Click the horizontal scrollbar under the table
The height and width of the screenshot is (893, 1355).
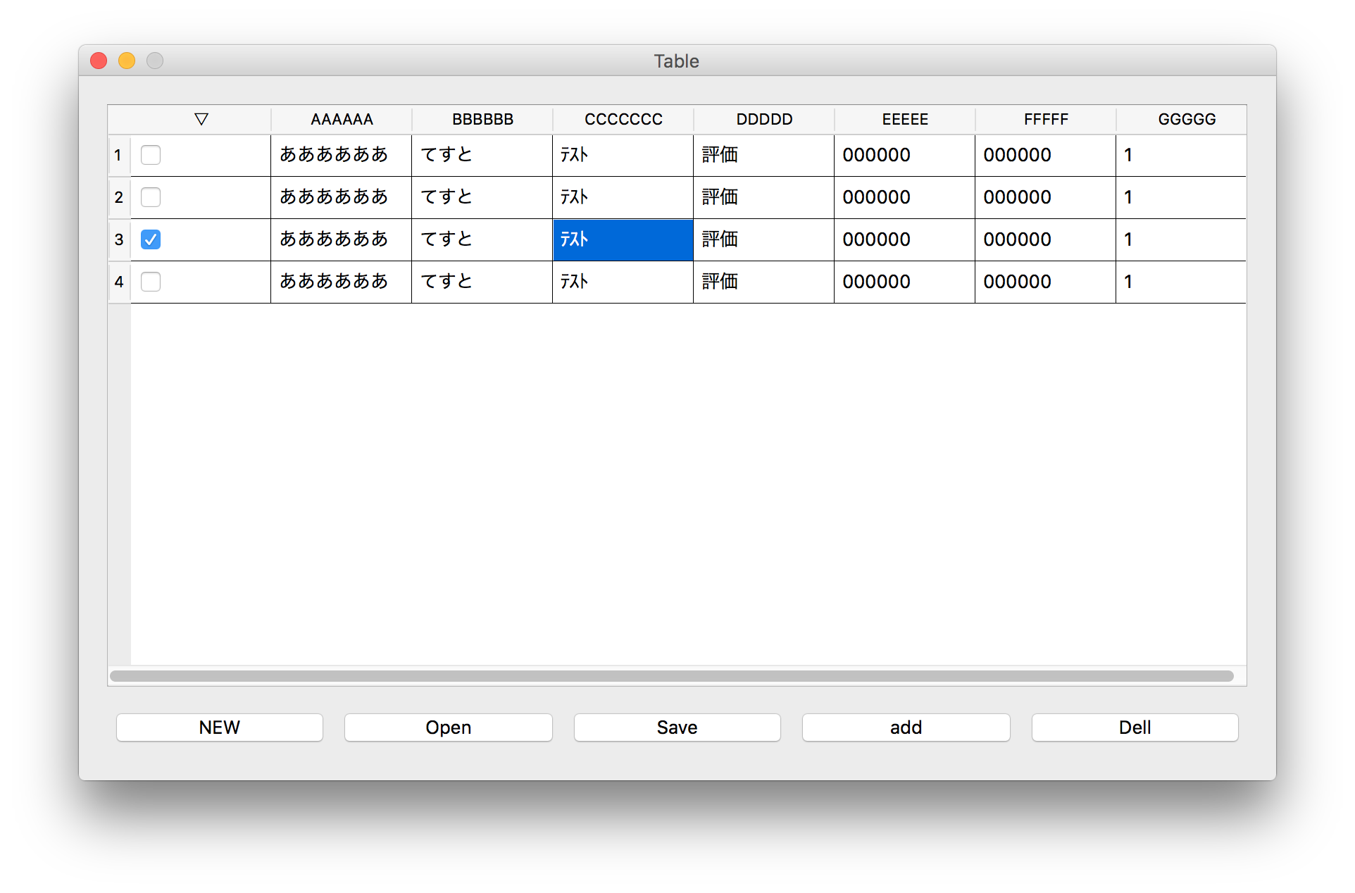[672, 676]
